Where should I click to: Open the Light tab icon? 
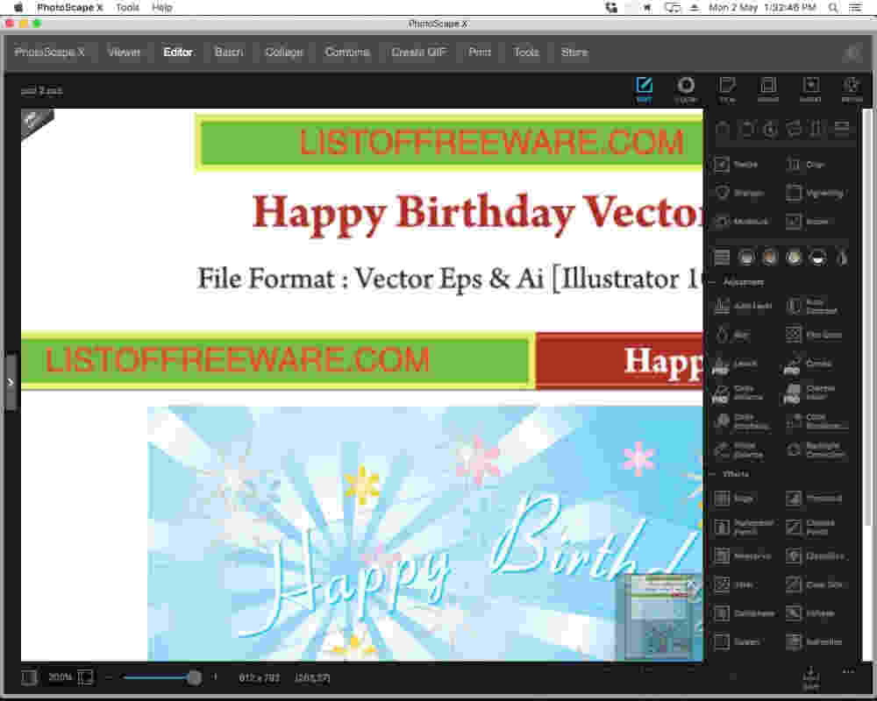coord(768,89)
